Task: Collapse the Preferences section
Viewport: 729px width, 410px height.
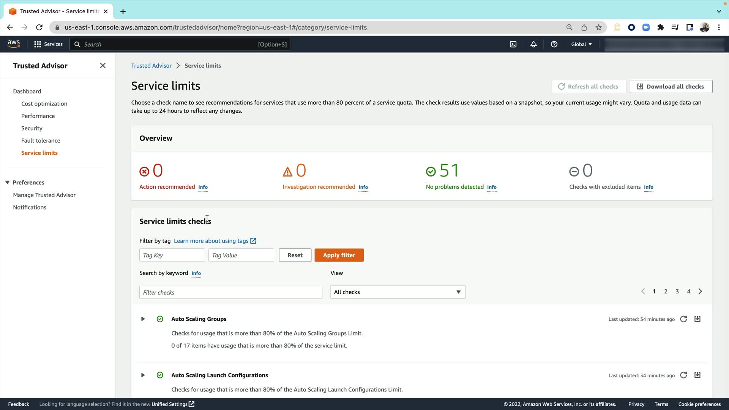Action: coord(7,183)
